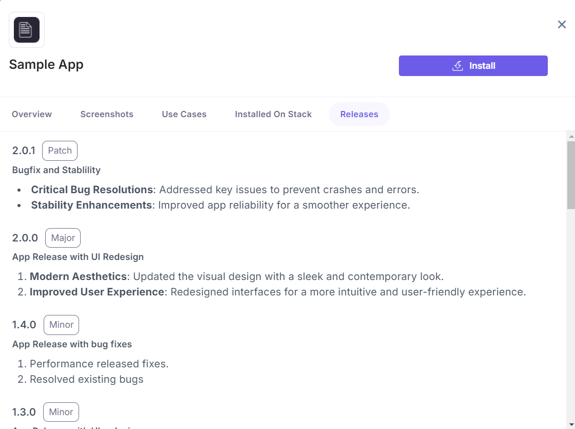575x429 pixels.
Task: Switch to the Use Cases tab
Action: pyautogui.click(x=184, y=114)
